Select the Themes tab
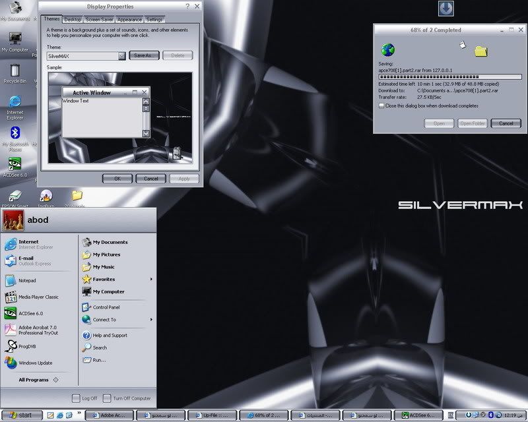Screen dimensions: 528x422 click(x=51, y=19)
